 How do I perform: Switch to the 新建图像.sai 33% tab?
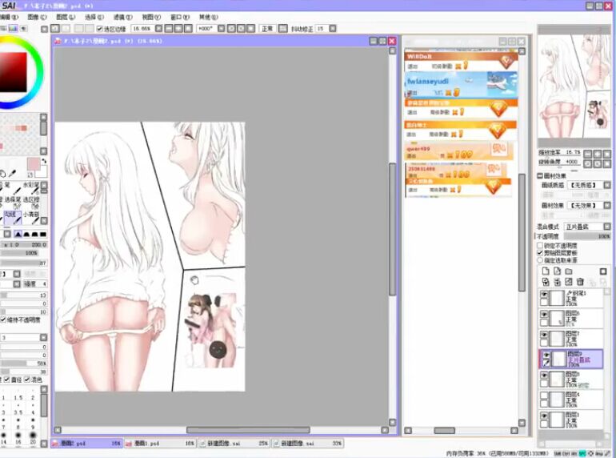(308, 443)
